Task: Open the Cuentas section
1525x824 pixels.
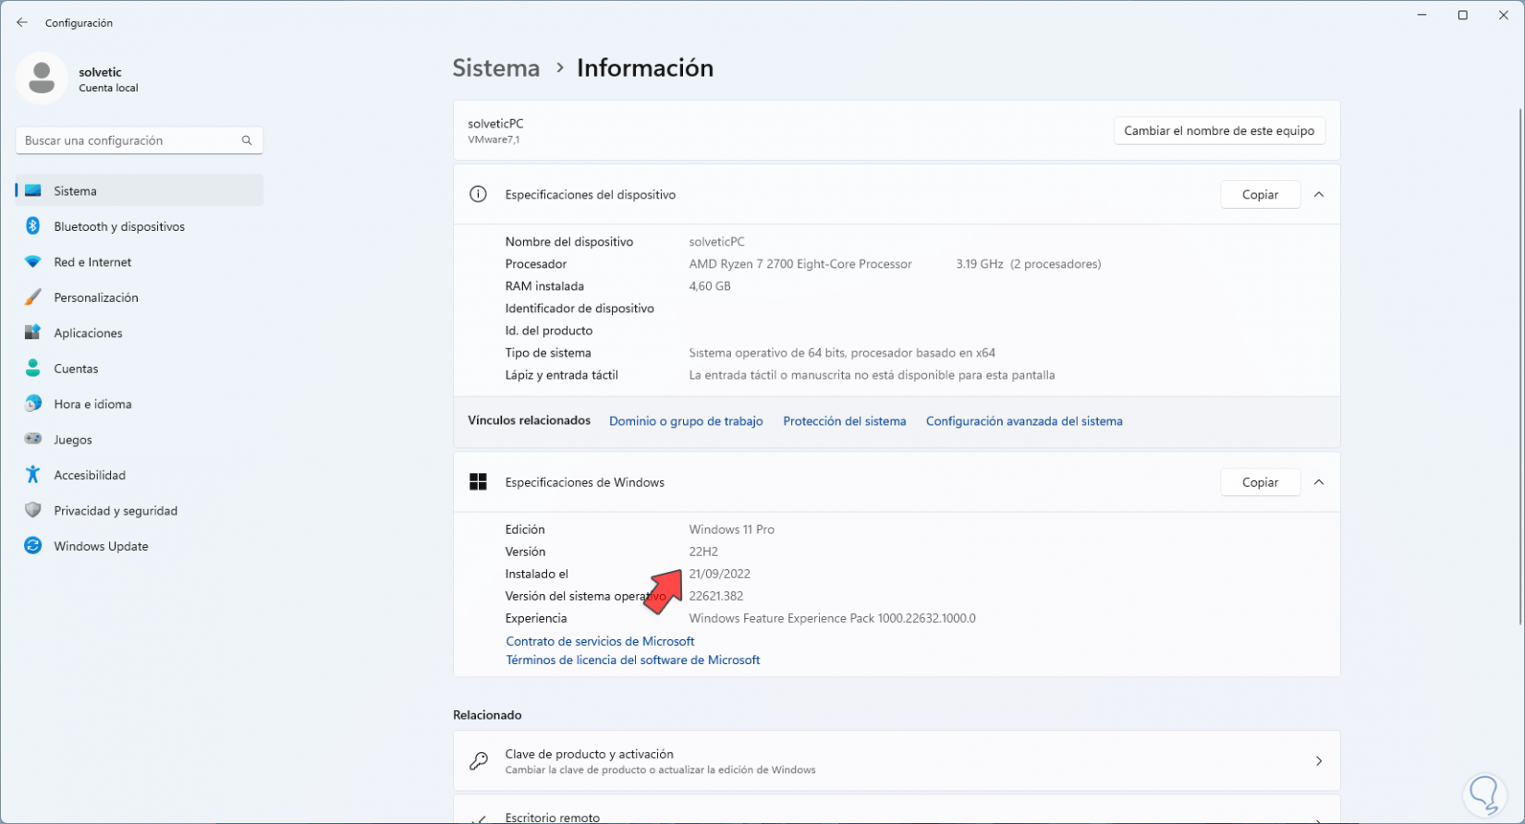Action: click(x=140, y=368)
